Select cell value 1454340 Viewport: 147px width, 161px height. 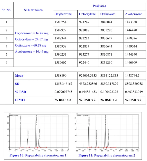pyautogui.click(x=131, y=55)
